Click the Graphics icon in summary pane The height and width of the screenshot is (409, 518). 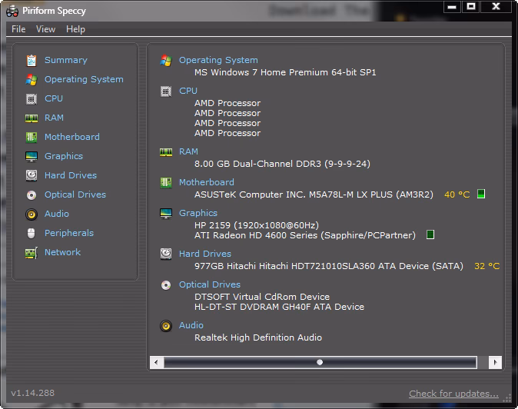tap(166, 214)
